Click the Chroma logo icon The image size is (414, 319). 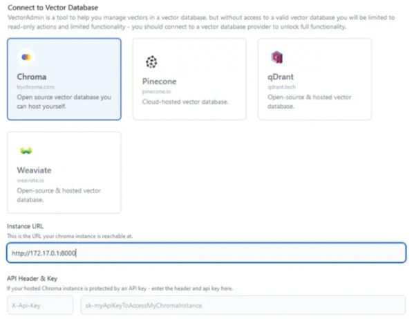[x=26, y=57]
